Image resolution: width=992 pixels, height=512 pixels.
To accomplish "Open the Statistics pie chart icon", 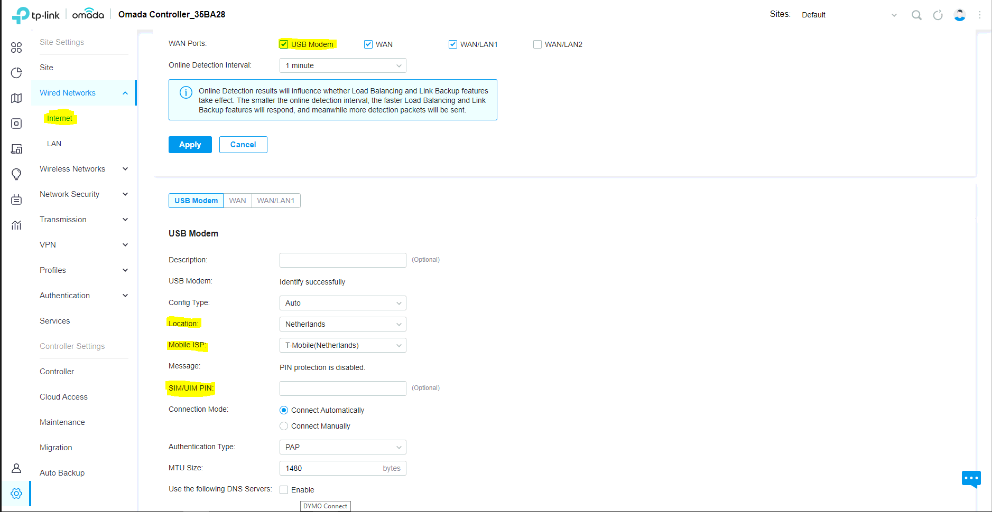I will pyautogui.click(x=16, y=73).
